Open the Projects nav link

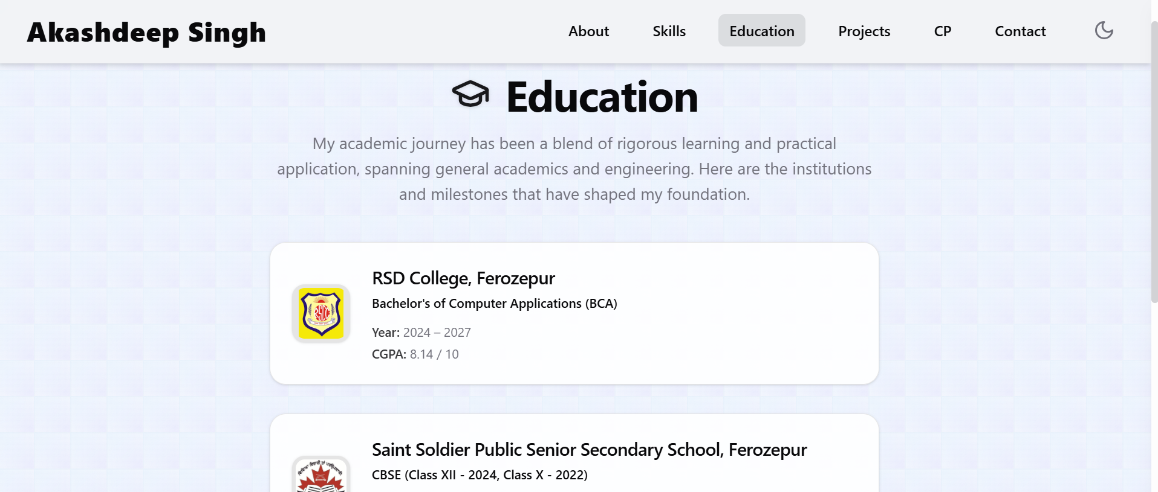coord(864,31)
